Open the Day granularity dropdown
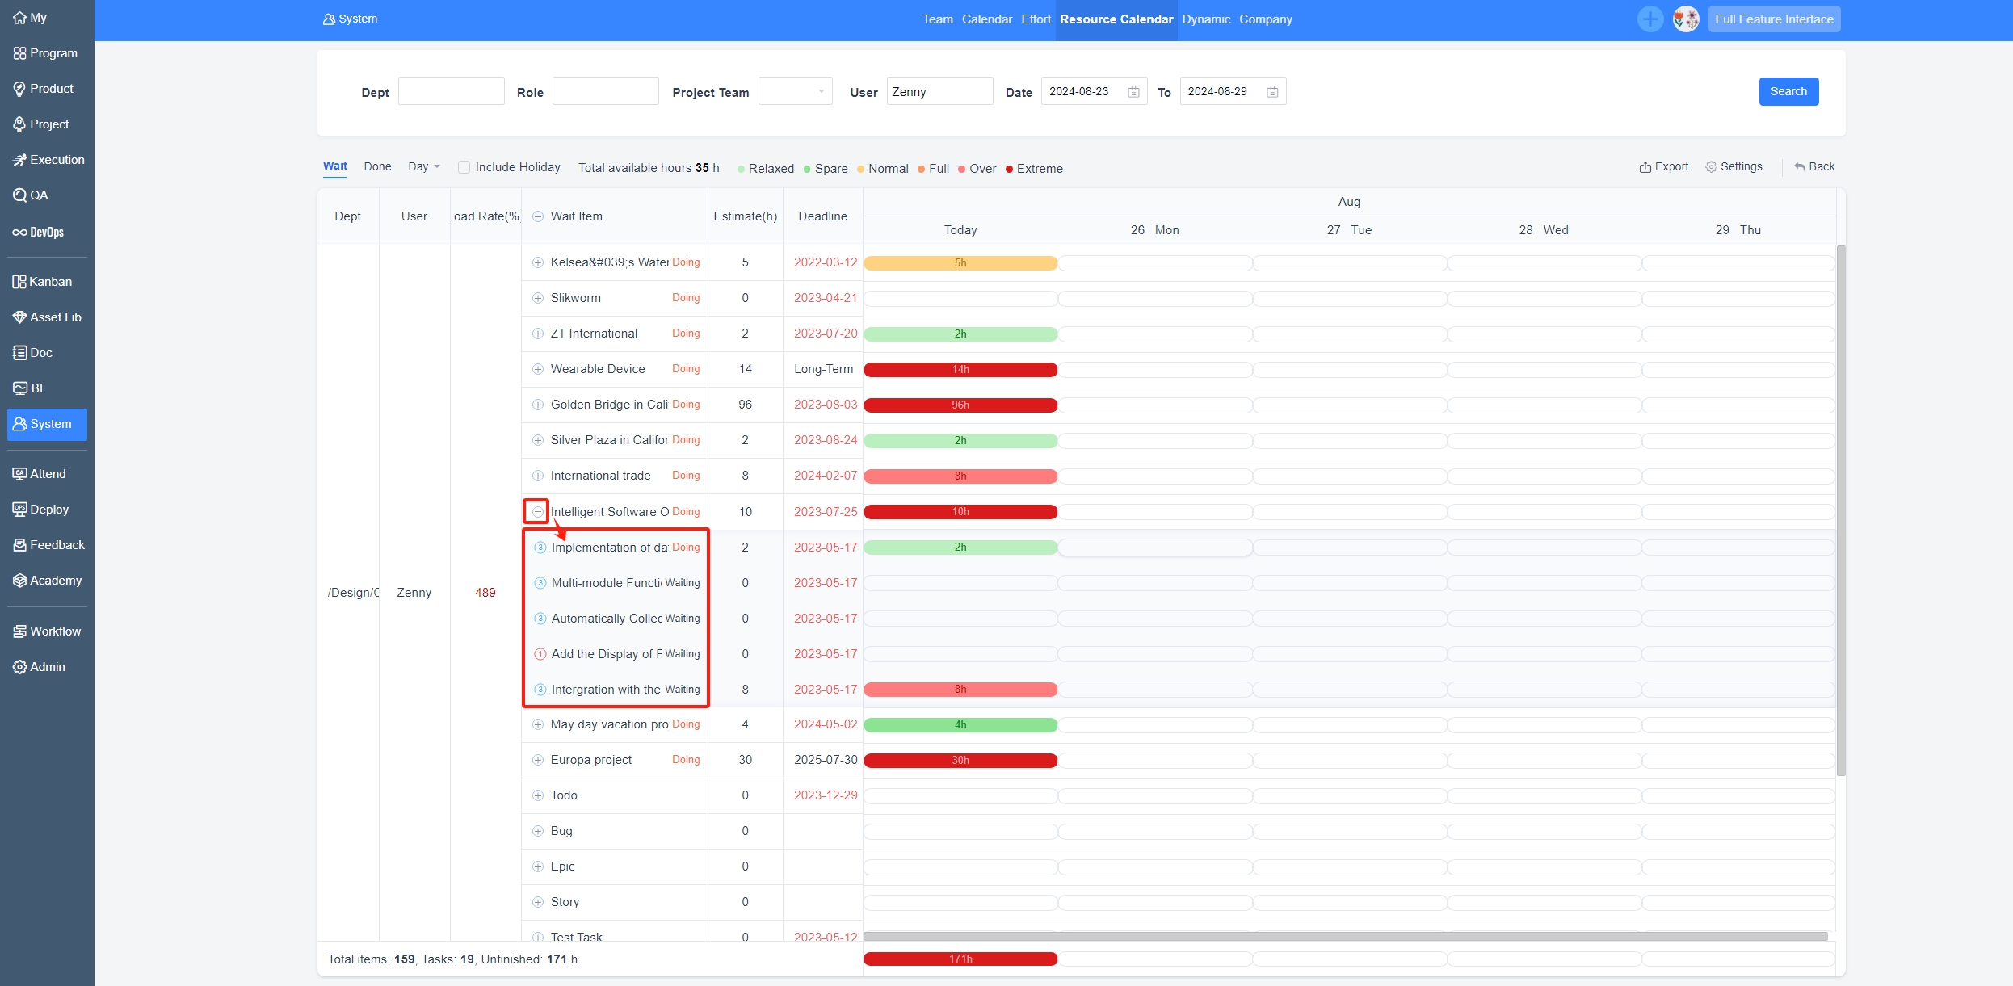The width and height of the screenshot is (2013, 986). [423, 166]
